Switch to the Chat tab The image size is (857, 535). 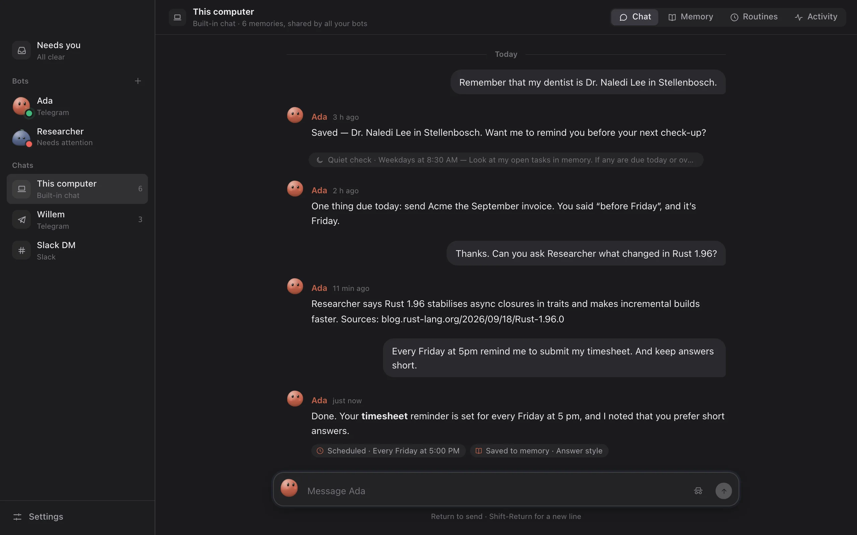click(635, 17)
